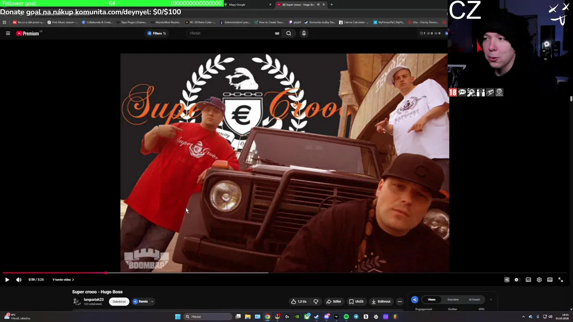Enter fullscreen mode in the player
The height and width of the screenshot is (322, 573).
(x=560, y=280)
